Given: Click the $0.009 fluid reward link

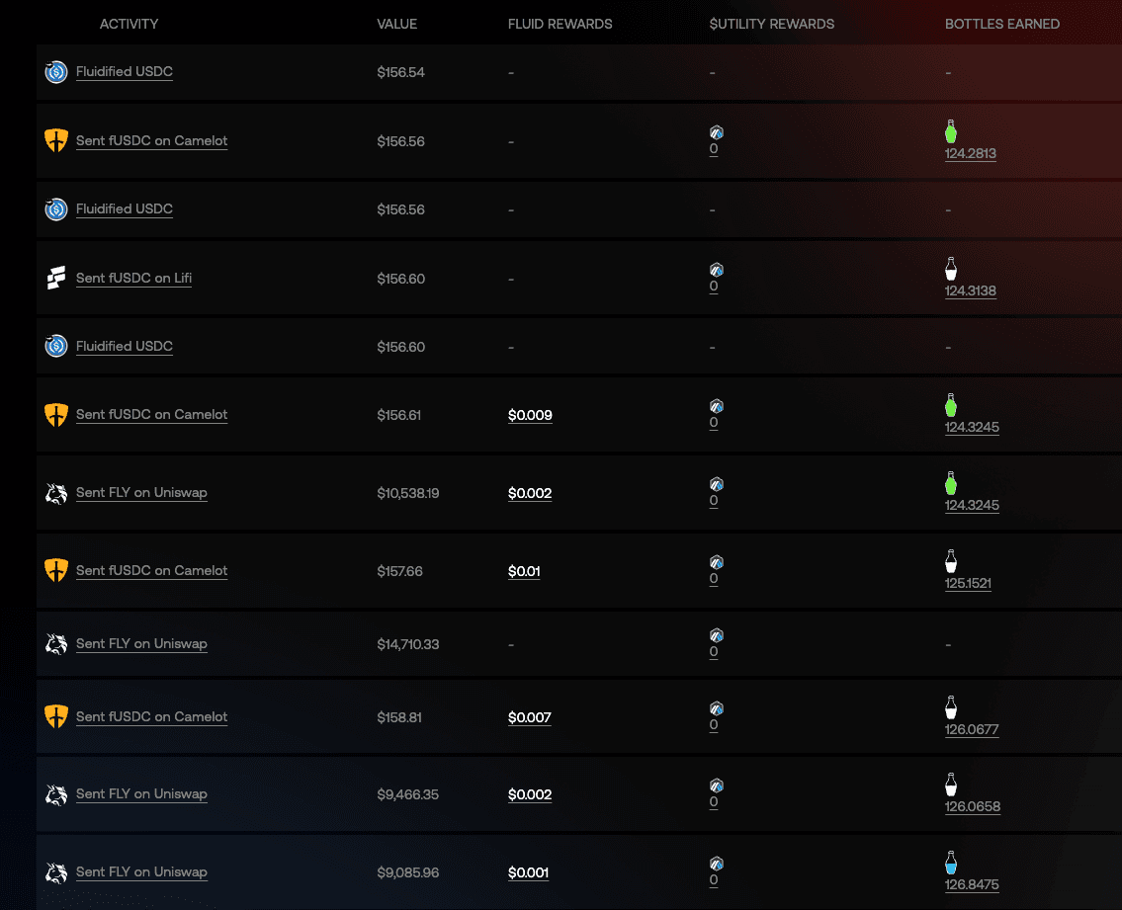Looking at the screenshot, I should (530, 415).
